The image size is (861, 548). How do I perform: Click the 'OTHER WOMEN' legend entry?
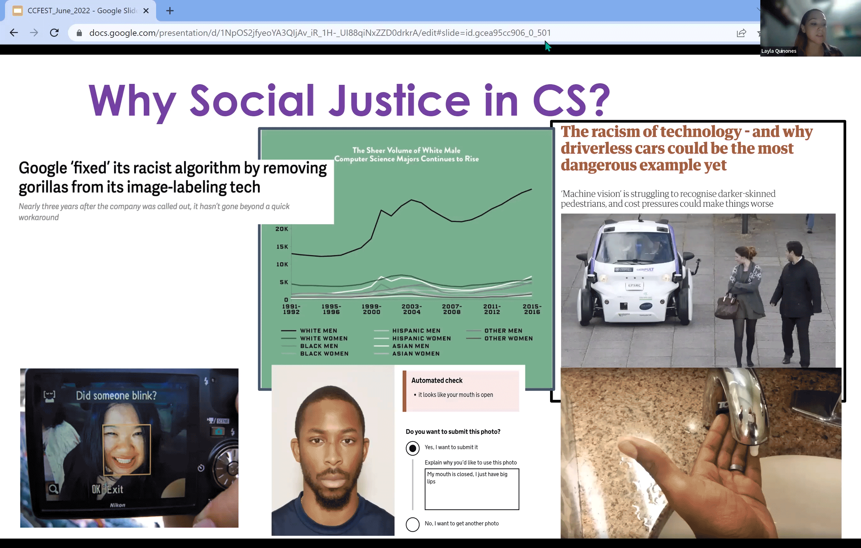[x=499, y=338]
